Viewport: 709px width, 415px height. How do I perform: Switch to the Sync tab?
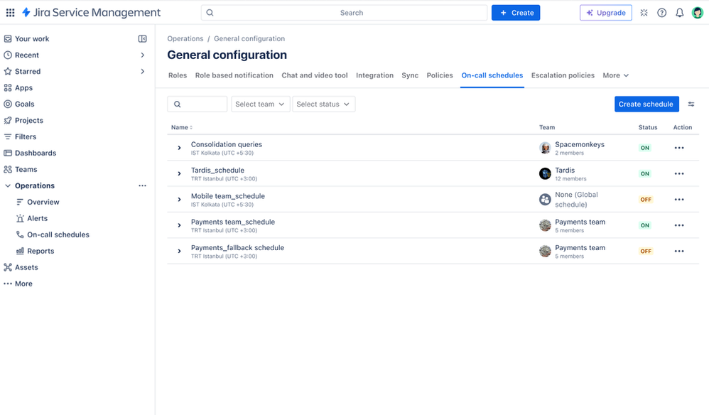[x=410, y=75]
